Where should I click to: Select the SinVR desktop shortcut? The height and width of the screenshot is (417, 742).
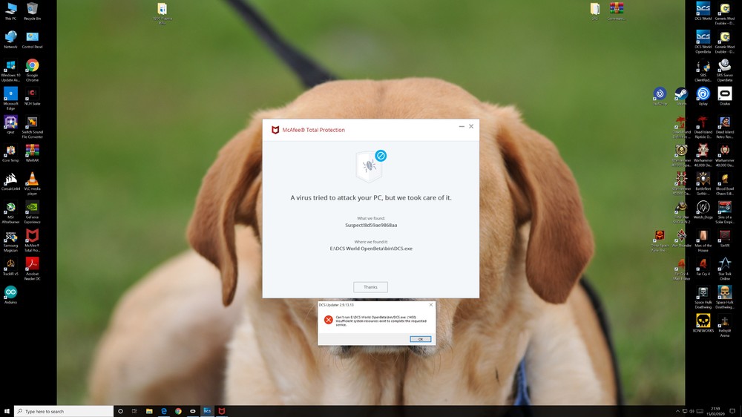[724, 239]
